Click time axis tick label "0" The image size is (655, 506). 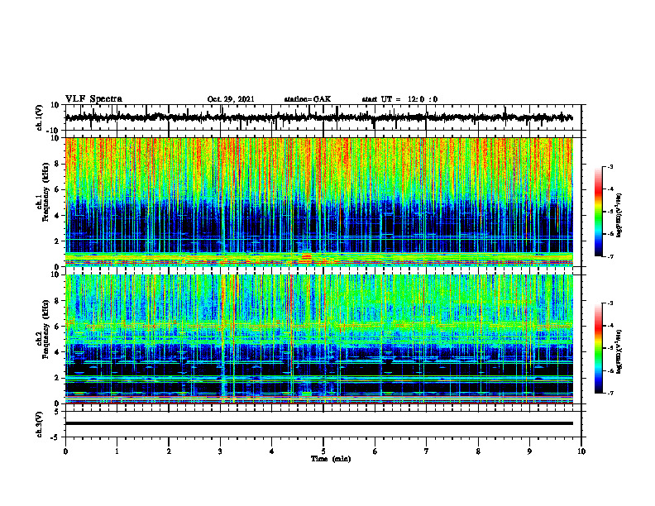pos(65,451)
